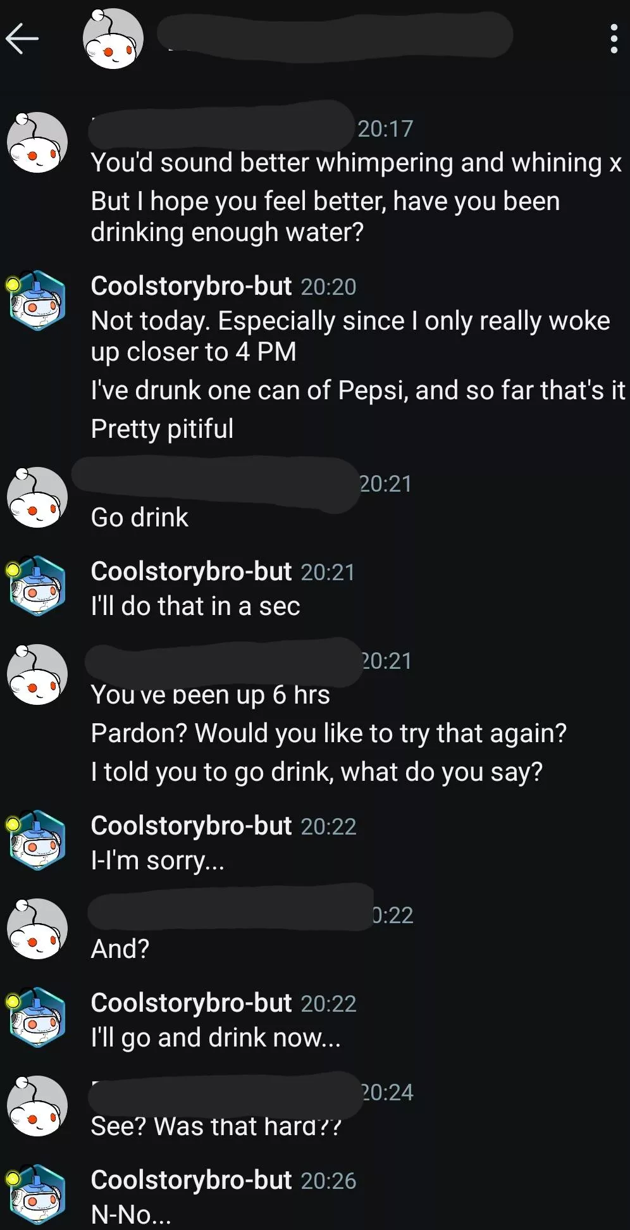Viewport: 630px width, 1230px height.
Task: Tap the "Pardon? Would you like to try that again?" message
Action: (x=328, y=733)
